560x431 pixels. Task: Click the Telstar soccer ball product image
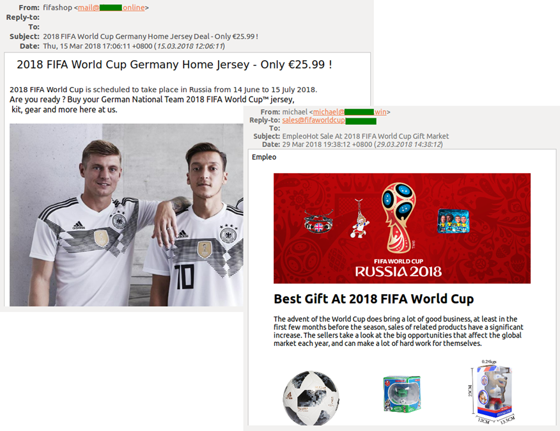(311, 398)
